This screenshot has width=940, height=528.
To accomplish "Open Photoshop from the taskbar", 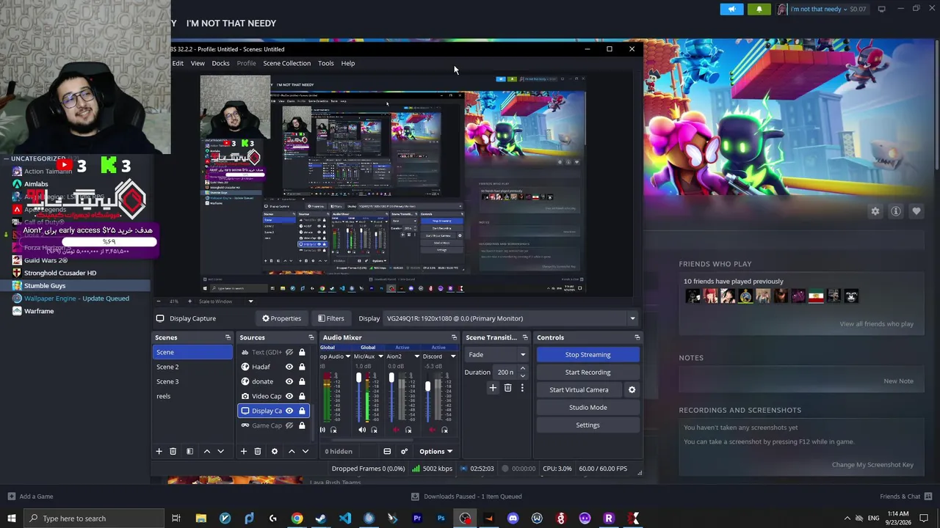I will tap(441, 518).
